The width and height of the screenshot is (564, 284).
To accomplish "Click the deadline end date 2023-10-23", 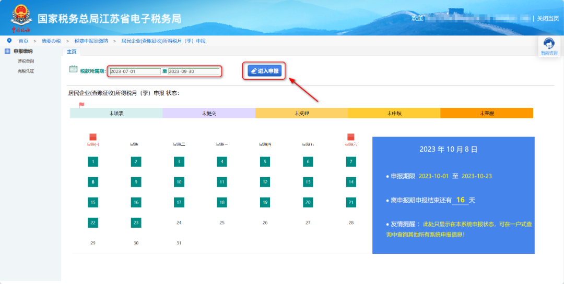I will [x=477, y=176].
